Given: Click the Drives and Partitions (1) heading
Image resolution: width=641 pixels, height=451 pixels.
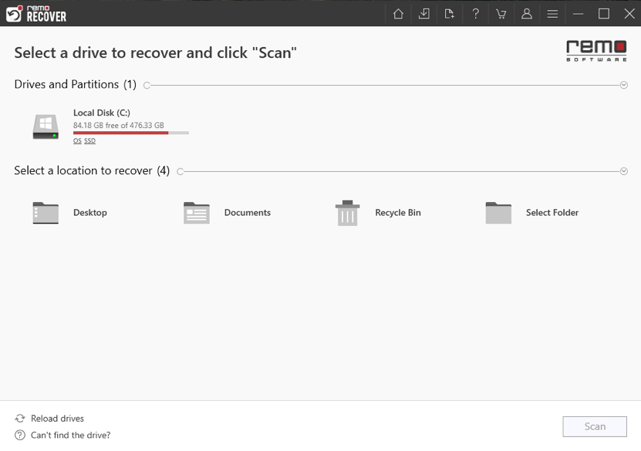Looking at the screenshot, I should 76,84.
